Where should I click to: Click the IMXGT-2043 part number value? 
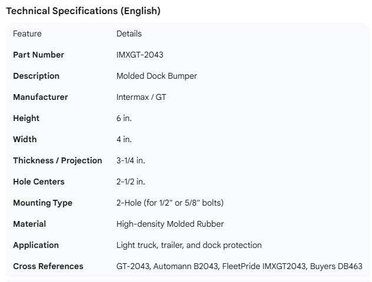click(139, 55)
